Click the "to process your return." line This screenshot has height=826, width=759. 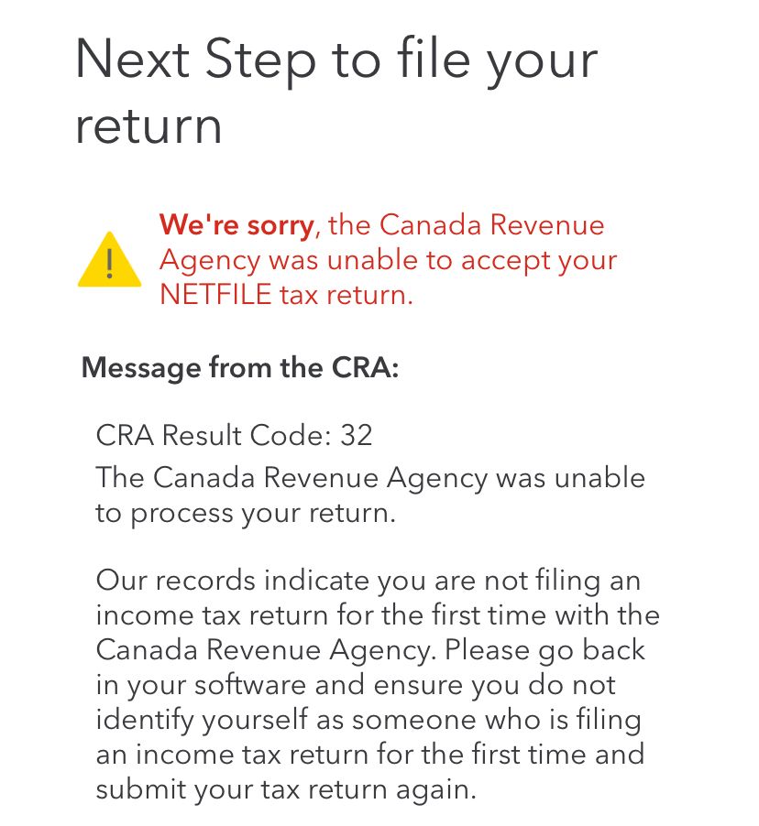(x=246, y=513)
